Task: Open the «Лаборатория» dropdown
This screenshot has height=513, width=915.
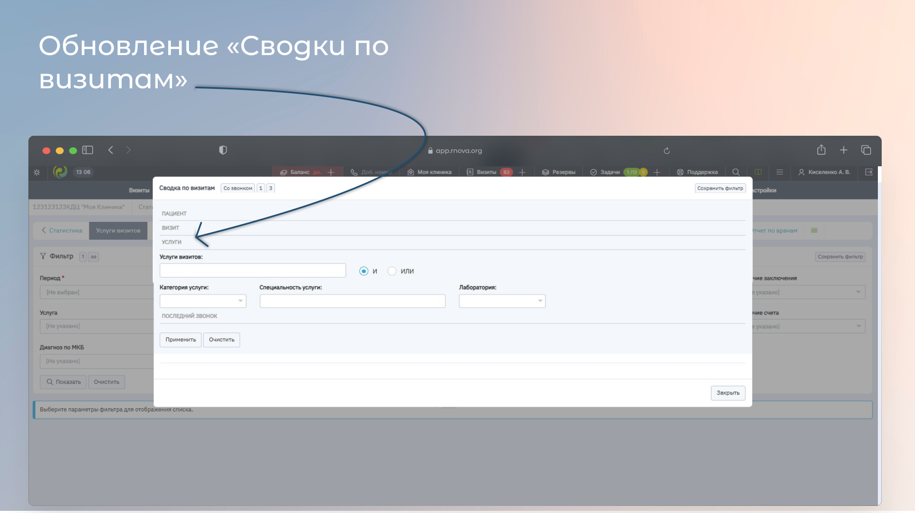Action: point(502,301)
